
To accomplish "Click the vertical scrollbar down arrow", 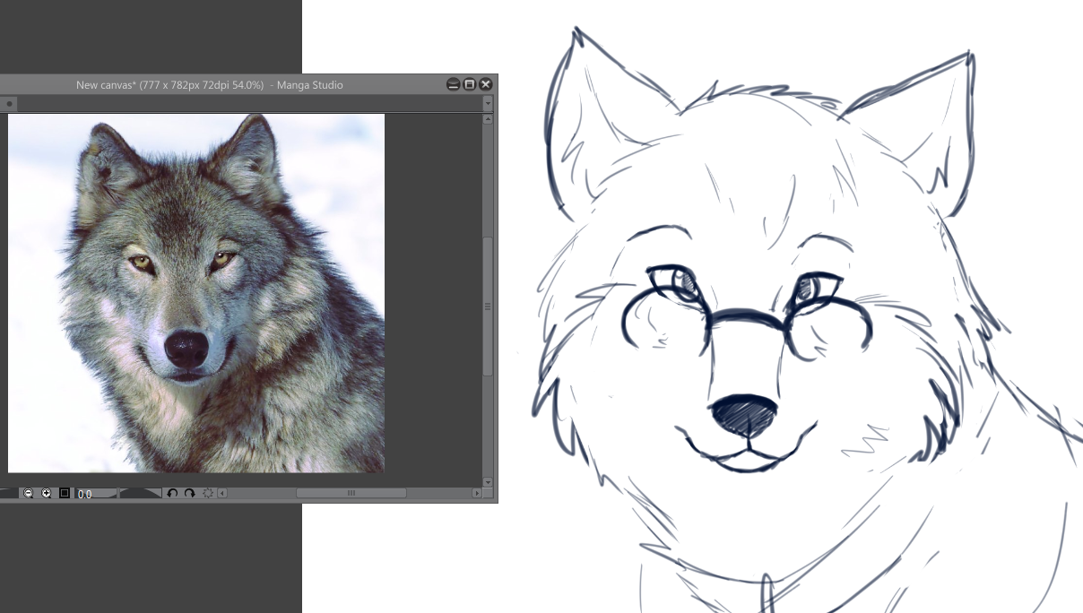I will pos(488,482).
